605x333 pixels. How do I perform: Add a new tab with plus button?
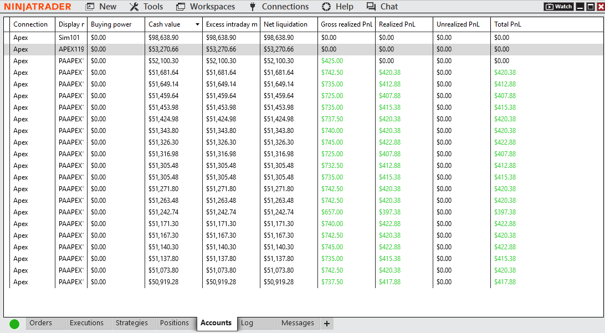pos(327,324)
